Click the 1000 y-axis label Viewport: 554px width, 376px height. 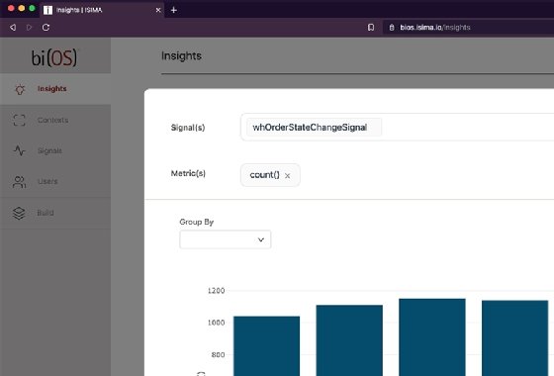click(216, 323)
